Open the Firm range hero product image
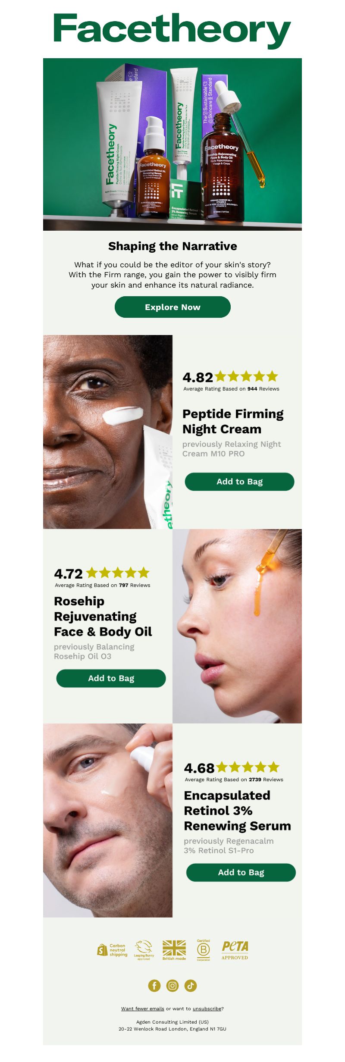Viewport: 345px width, 1062px height. pos(172,144)
